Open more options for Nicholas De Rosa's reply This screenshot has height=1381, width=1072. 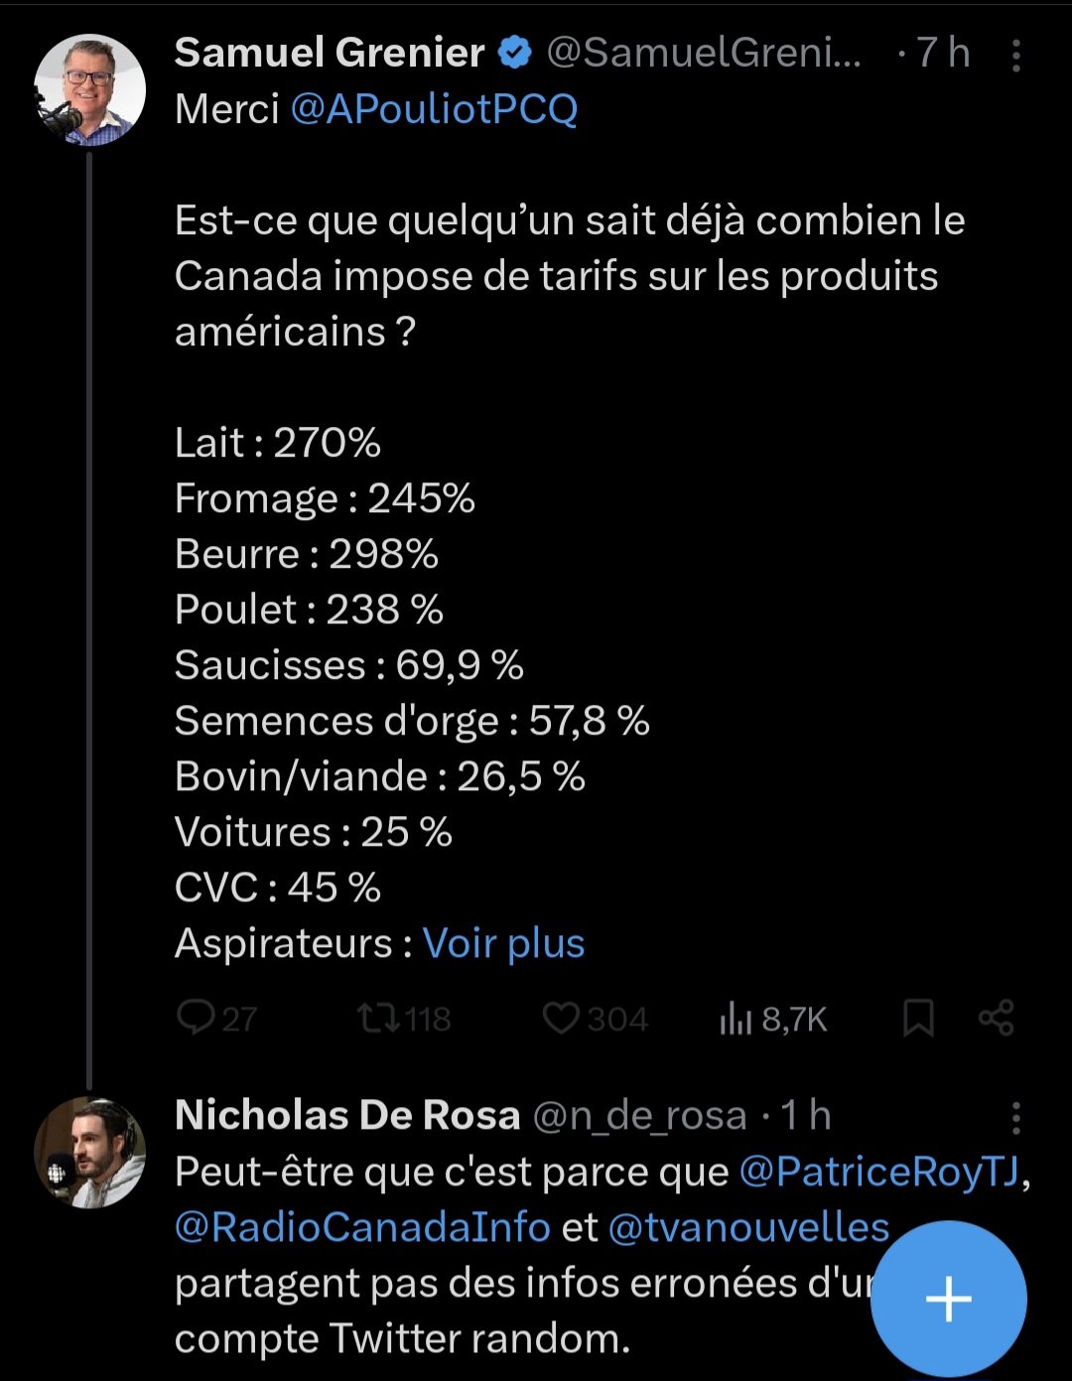pyautogui.click(x=1016, y=1118)
